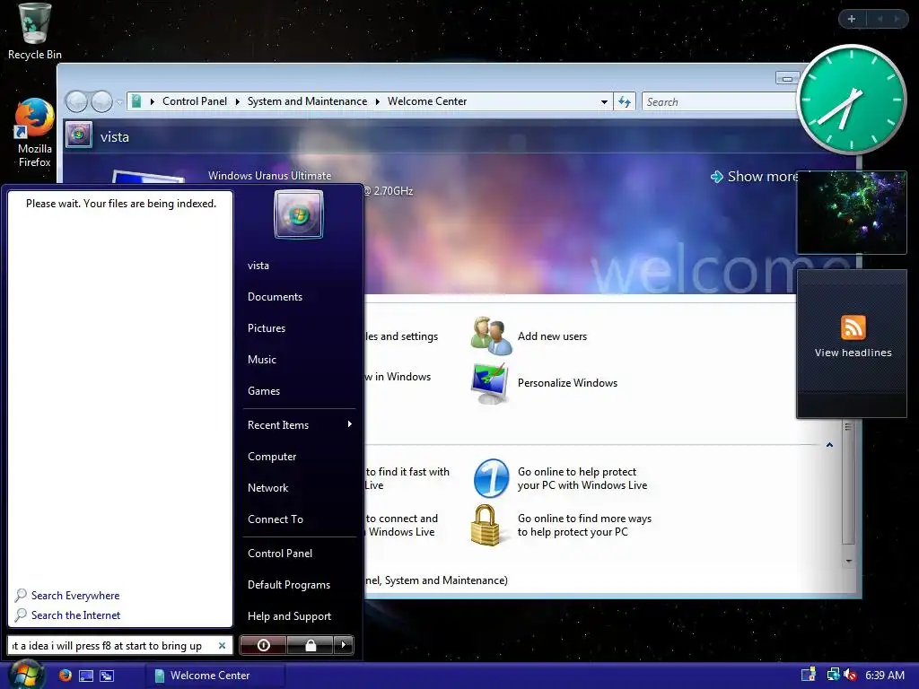Click Go online to help protect your PC
The width and height of the screenshot is (919, 689).
[x=582, y=478]
